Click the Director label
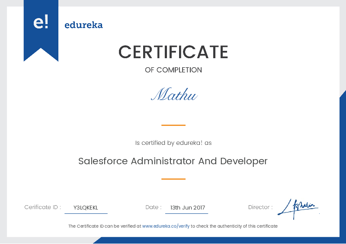This screenshot has width=346, height=244. click(260, 207)
